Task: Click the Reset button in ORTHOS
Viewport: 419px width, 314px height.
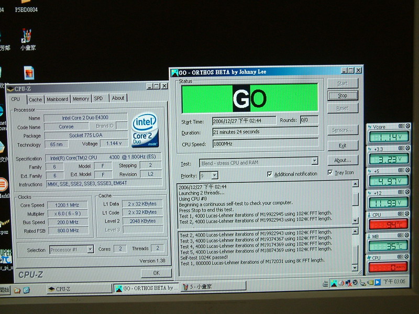Action: pos(343,108)
